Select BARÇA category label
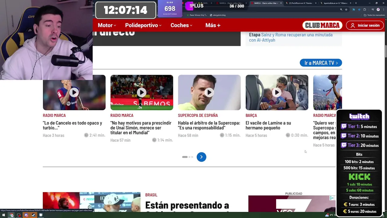The image size is (387, 218). point(251,115)
